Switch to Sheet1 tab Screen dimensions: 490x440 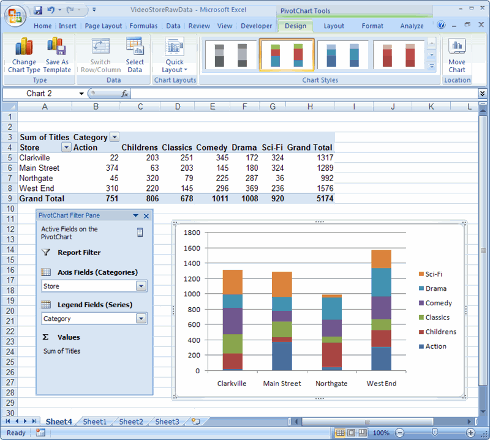coord(95,422)
